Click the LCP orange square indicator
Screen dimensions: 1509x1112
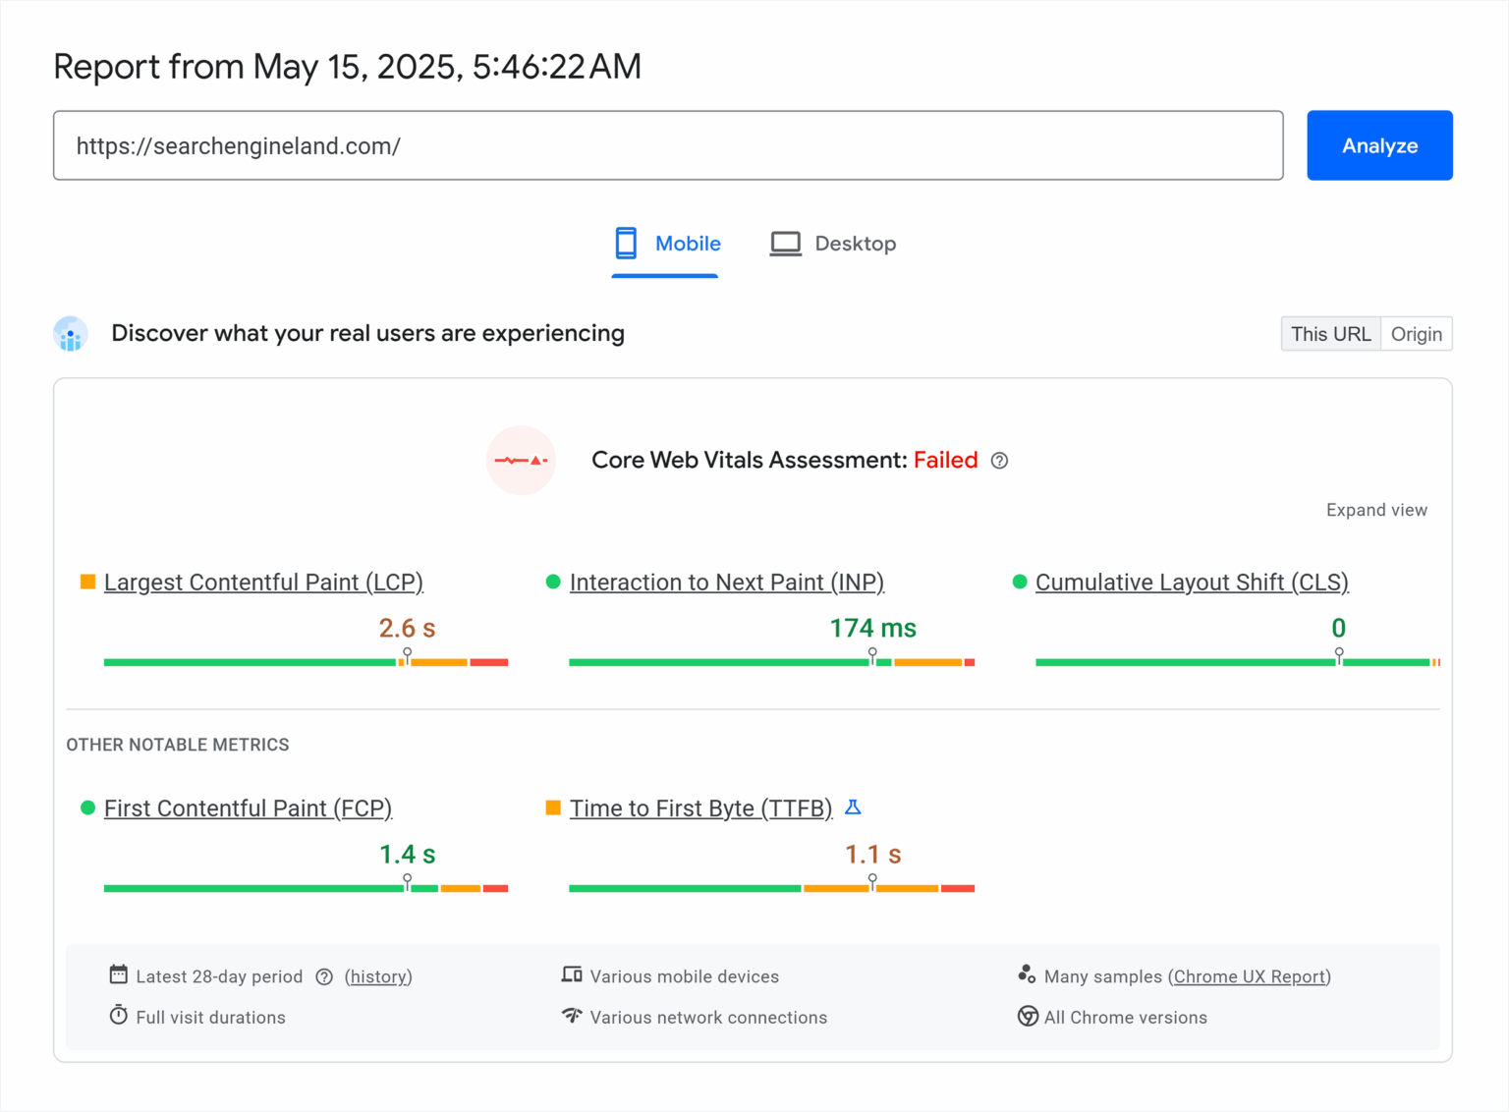tap(87, 583)
